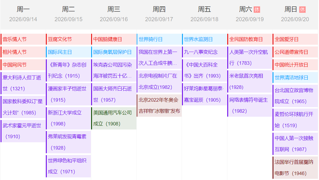Open 法国举行首届戛纳电影节 (1946) event

pos(295,168)
